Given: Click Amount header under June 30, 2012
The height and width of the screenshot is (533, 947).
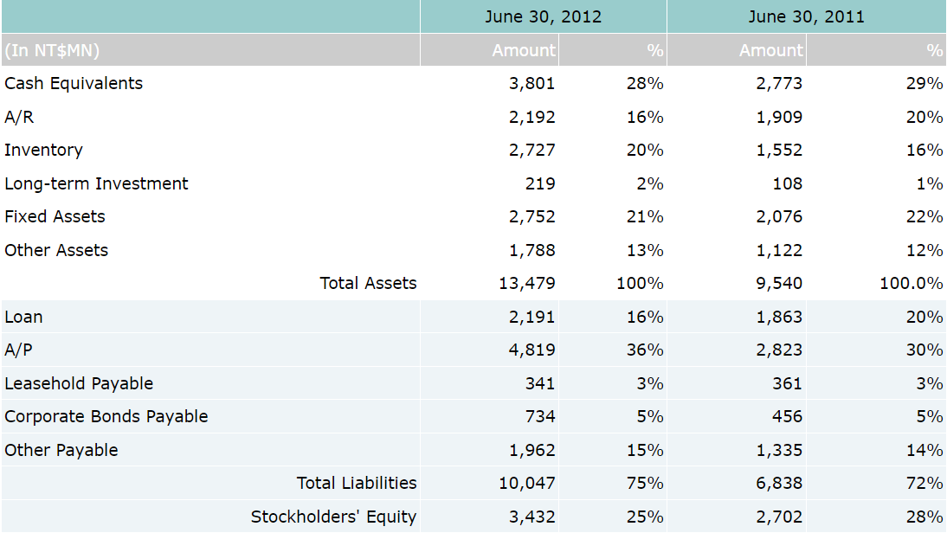Looking at the screenshot, I should pyautogui.click(x=524, y=50).
